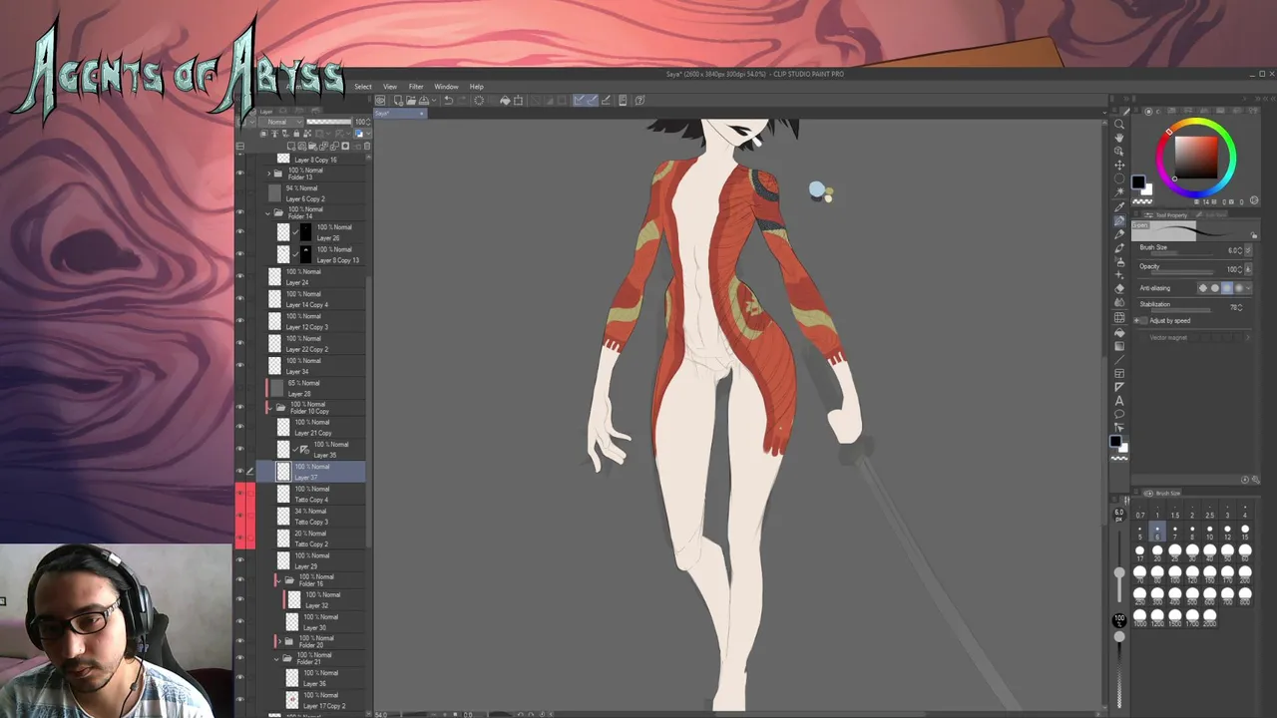Viewport: 1277px width, 718px height.
Task: Toggle visibility of Layer 26
Action: (239, 232)
